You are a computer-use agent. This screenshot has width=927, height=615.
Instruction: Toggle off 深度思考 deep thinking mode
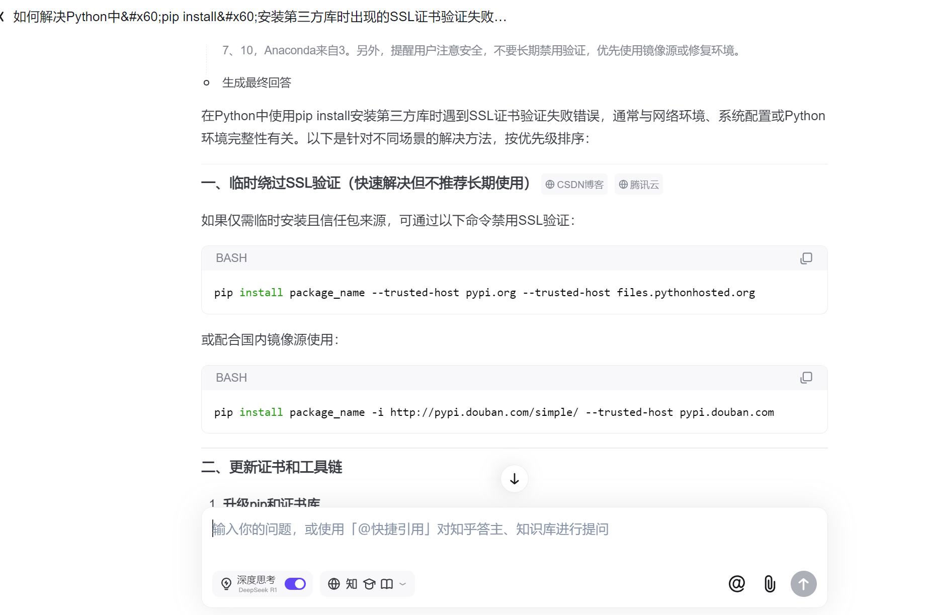tap(295, 584)
